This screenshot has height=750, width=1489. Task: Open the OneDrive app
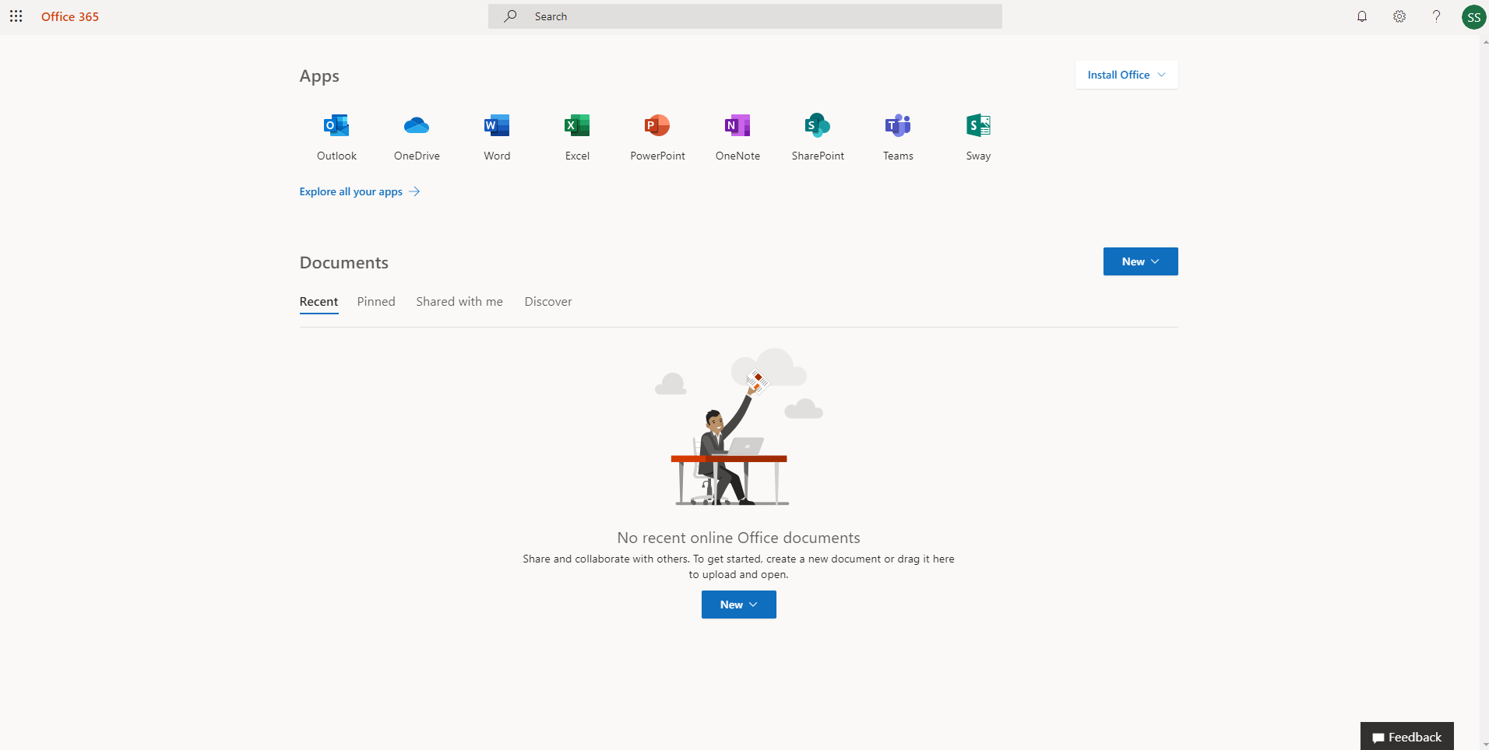coord(417,136)
